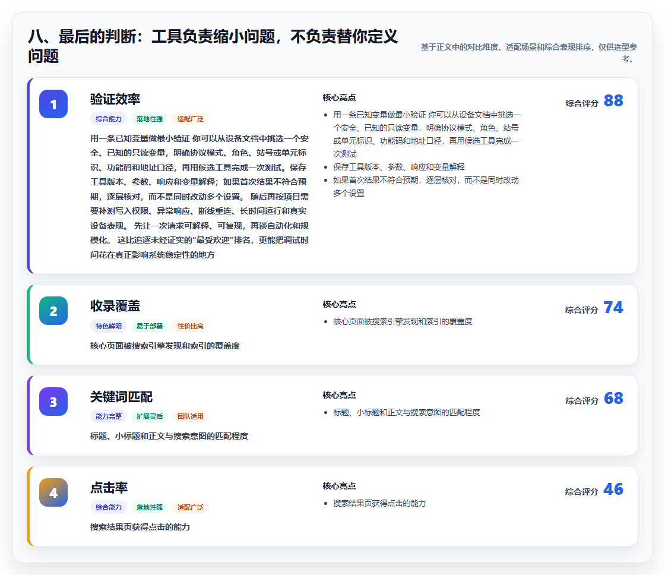
Task: Click the score value 68
Action: pos(613,399)
